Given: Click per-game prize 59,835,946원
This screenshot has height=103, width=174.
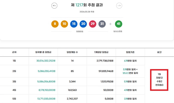Looking at the screenshot, I should [x=106, y=71].
